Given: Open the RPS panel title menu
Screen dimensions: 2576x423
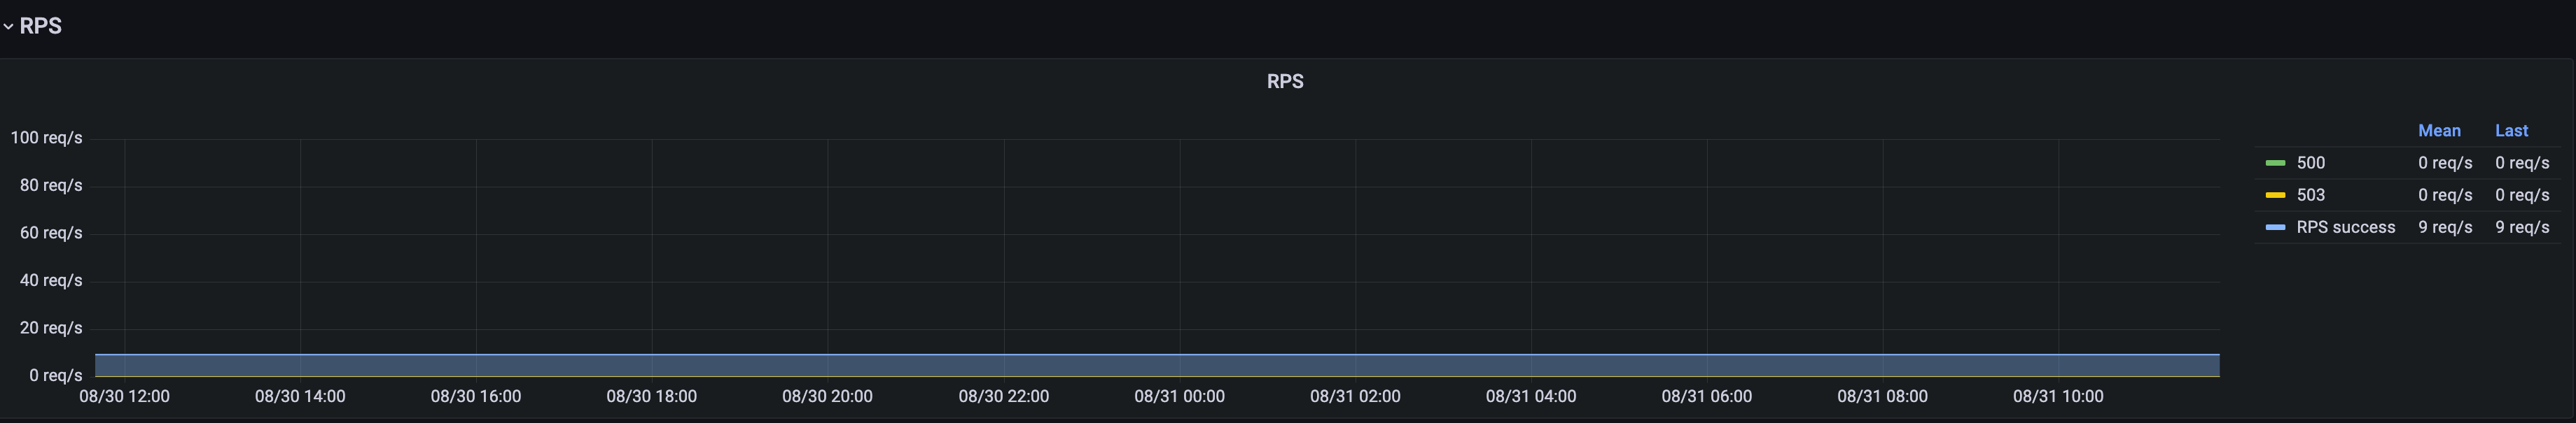Looking at the screenshot, I should tap(1285, 82).
